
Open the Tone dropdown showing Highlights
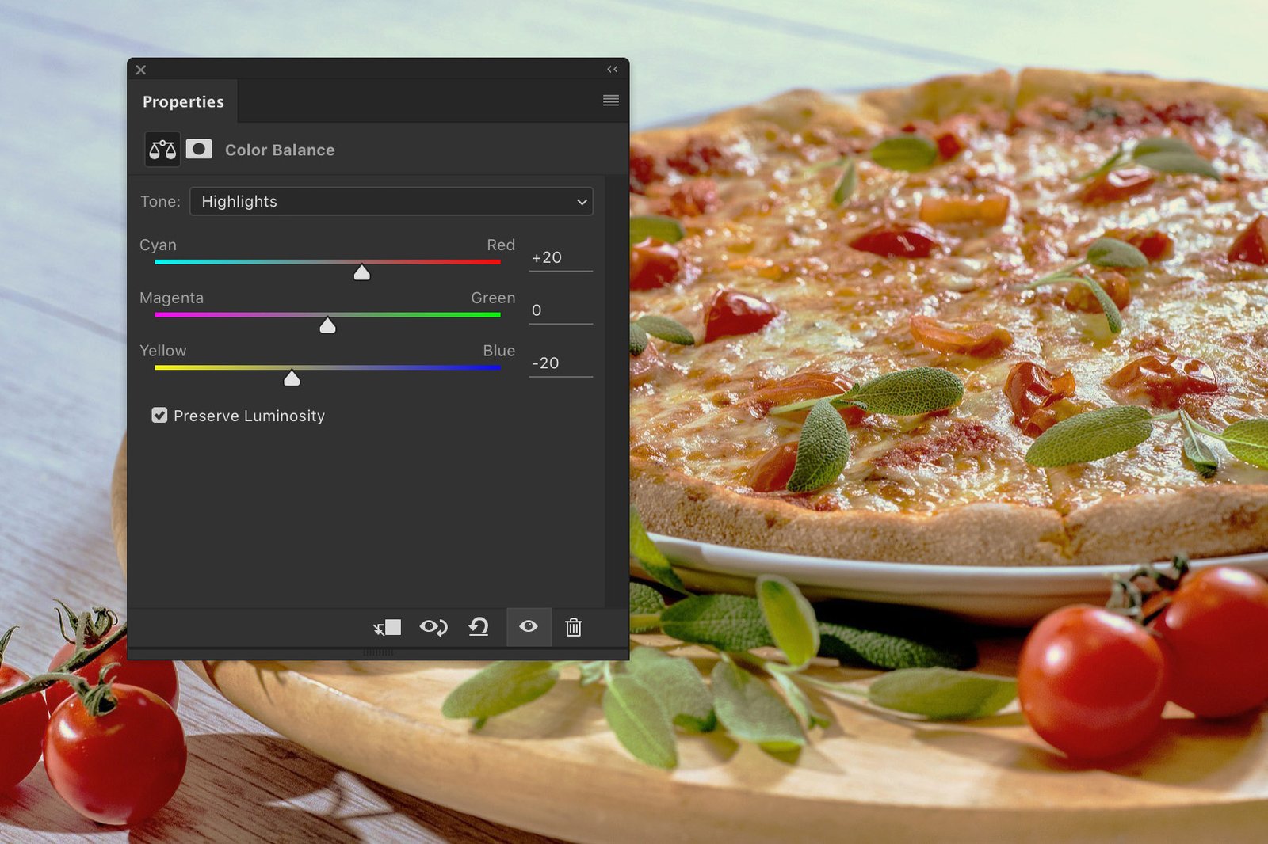tap(391, 201)
